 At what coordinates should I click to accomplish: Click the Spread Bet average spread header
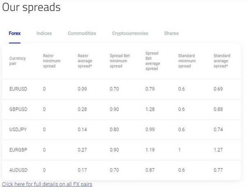coord(153,61)
